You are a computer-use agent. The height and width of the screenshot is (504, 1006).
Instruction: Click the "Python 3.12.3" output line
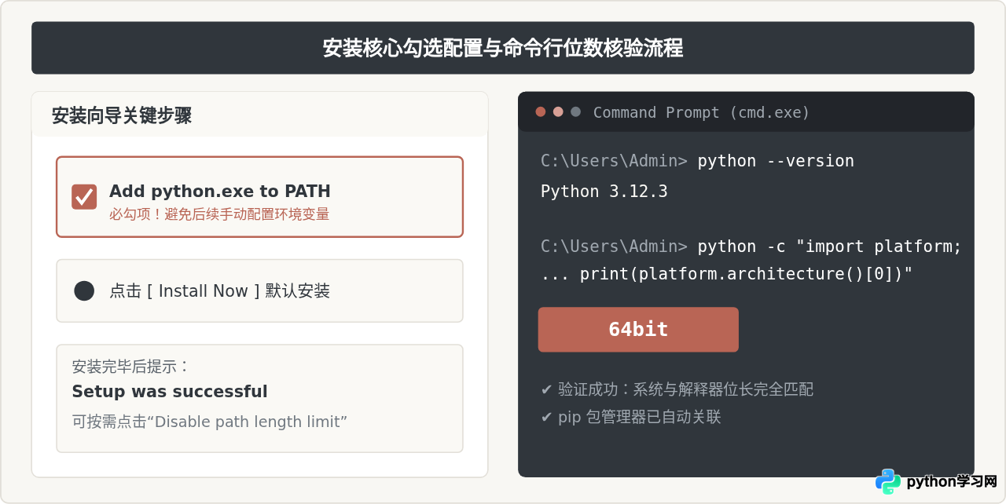(x=604, y=192)
